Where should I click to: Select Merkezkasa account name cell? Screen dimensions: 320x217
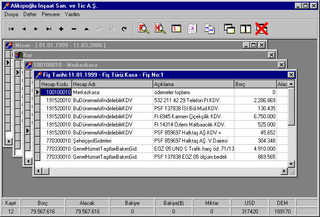pos(112,92)
